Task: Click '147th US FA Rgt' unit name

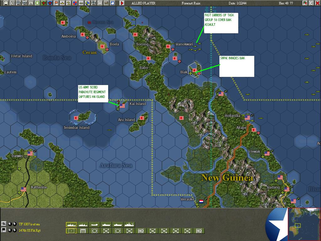Action: pyautogui.click(x=30, y=230)
